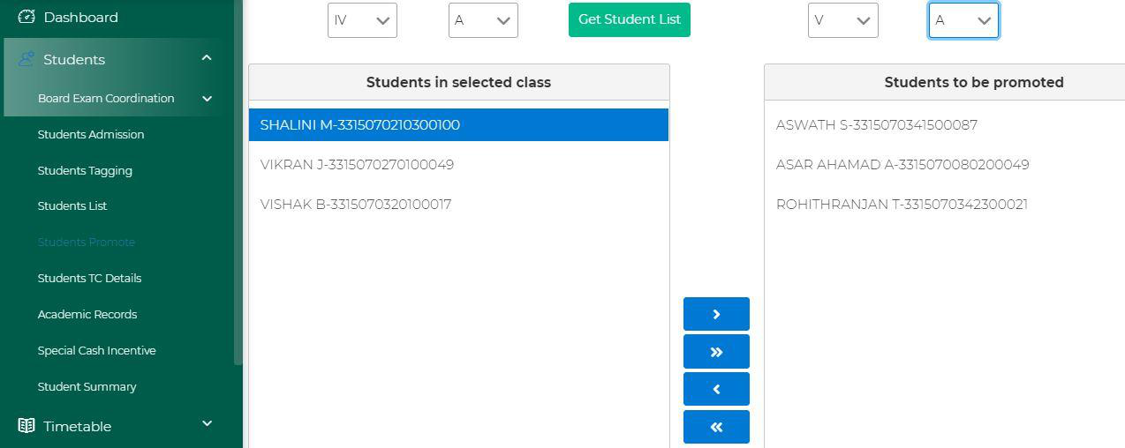Collapse the Students menu chevron
The width and height of the screenshot is (1125, 448).
point(207,58)
